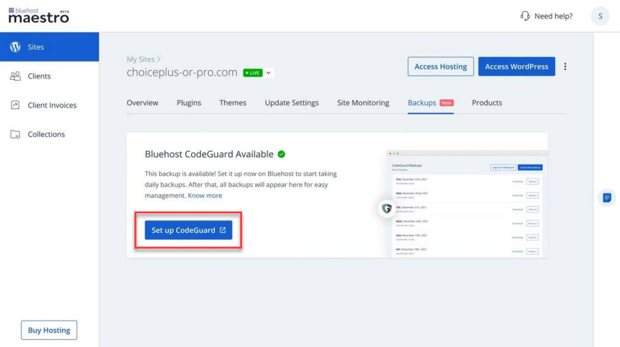The height and width of the screenshot is (347, 620).
Task: Click the CodeGuard backups preview thumbnail
Action: (467, 204)
